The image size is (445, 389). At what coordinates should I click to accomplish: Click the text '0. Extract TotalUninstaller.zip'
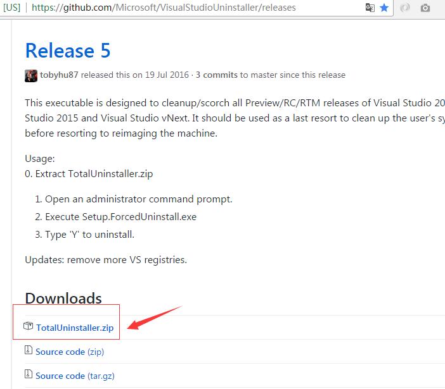89,173
